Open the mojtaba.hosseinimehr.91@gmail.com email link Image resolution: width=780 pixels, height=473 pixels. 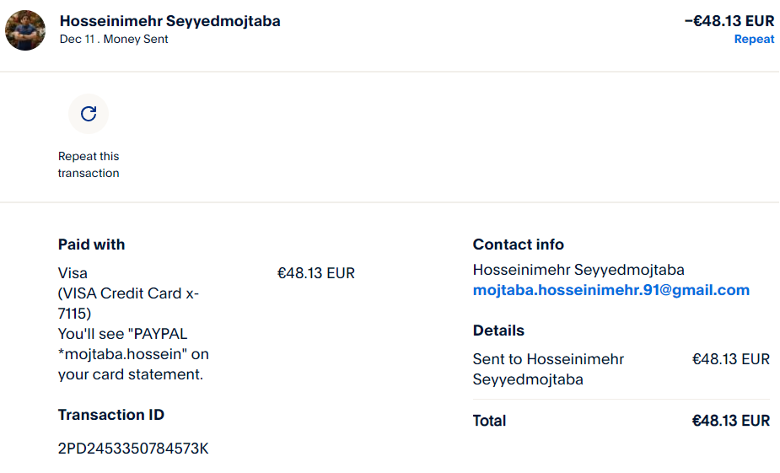[x=611, y=290]
